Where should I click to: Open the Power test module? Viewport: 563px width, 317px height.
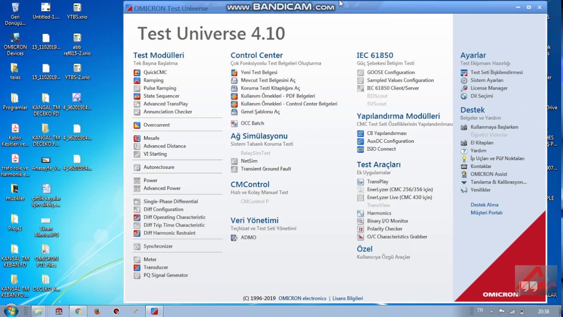point(150,181)
